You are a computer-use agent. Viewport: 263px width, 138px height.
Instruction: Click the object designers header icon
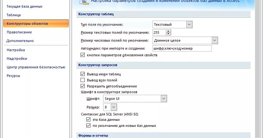tap(84, 2)
